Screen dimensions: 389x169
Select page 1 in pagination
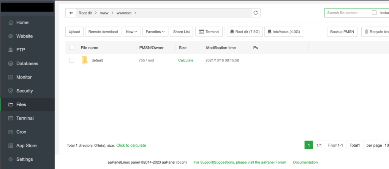309,145
